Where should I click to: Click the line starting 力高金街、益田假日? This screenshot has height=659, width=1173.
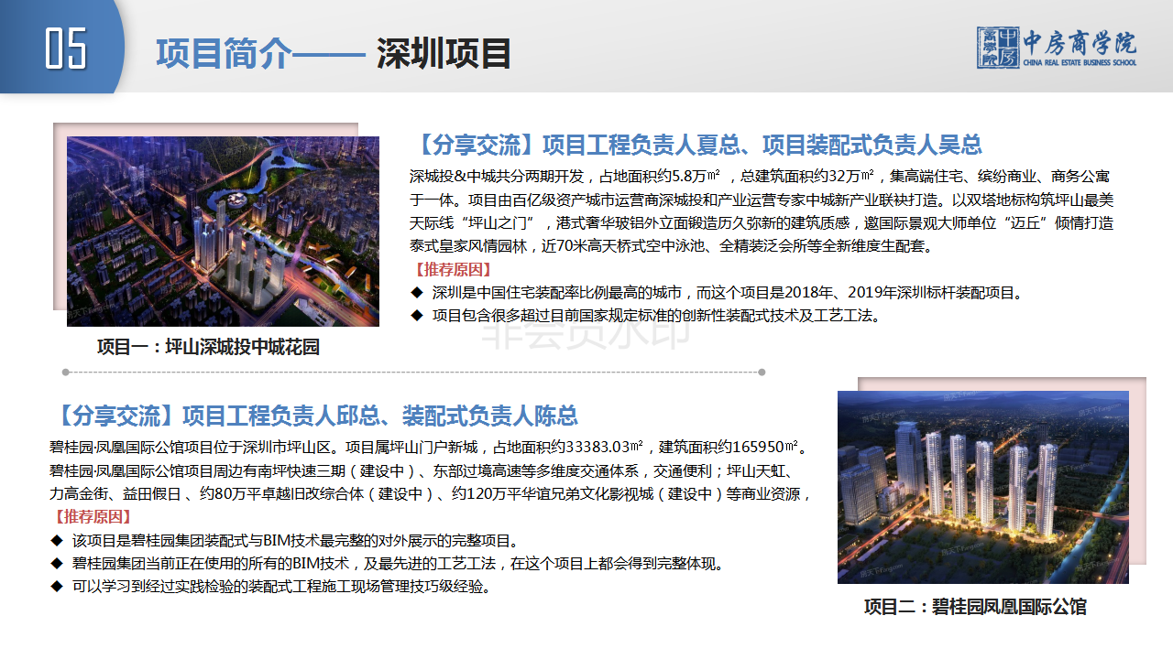(x=431, y=494)
